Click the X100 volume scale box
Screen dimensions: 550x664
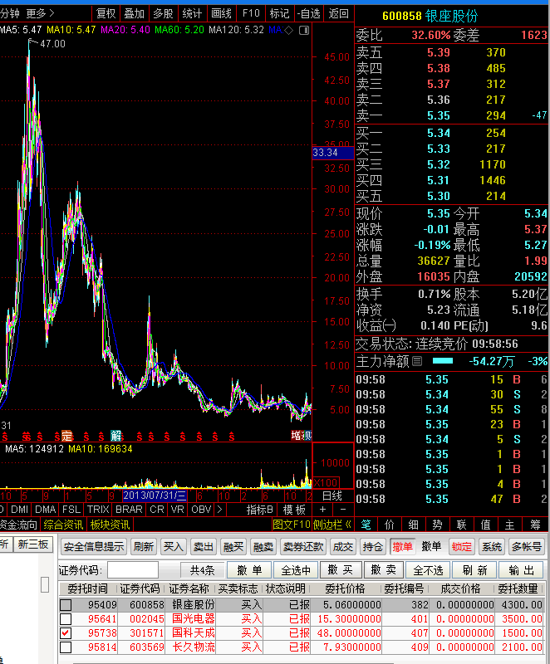(326, 483)
